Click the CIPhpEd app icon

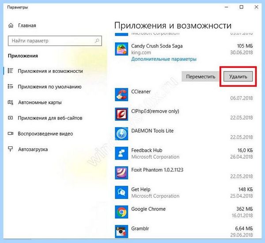click(121, 114)
